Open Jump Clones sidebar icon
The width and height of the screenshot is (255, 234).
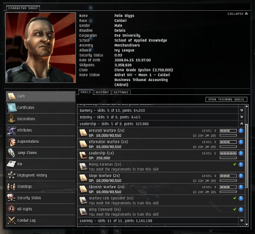[12, 153]
